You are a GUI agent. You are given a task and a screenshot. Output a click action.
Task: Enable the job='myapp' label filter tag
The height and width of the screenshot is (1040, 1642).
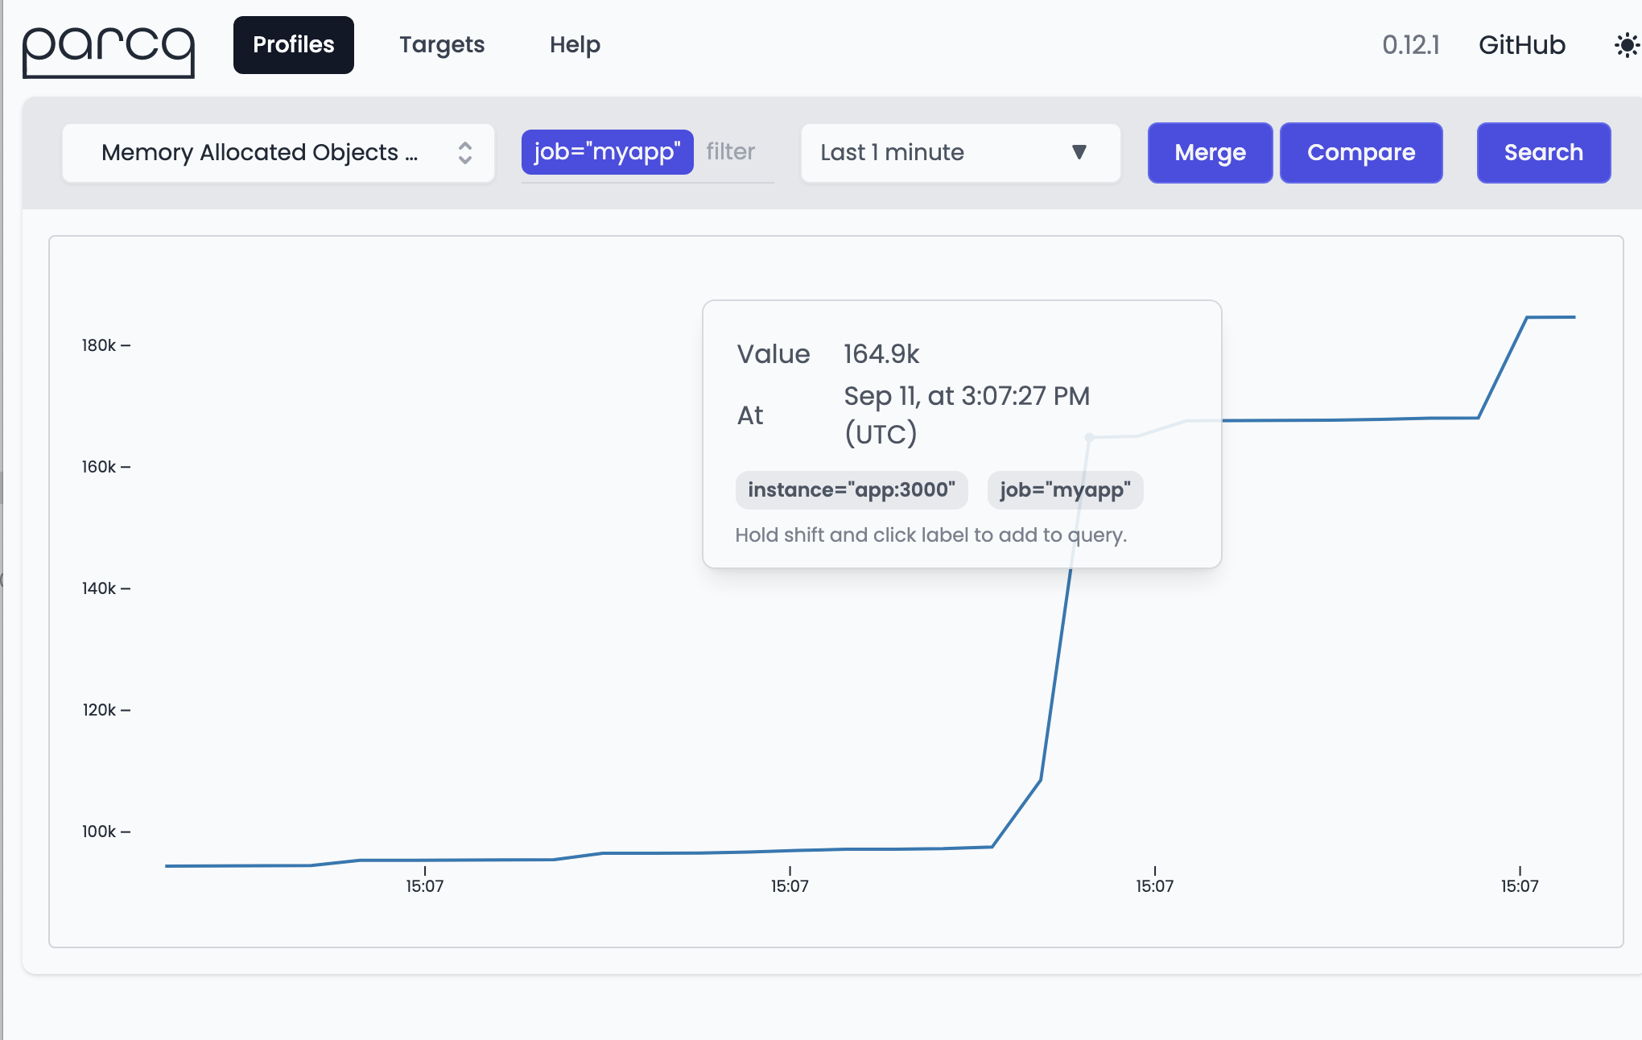point(605,152)
